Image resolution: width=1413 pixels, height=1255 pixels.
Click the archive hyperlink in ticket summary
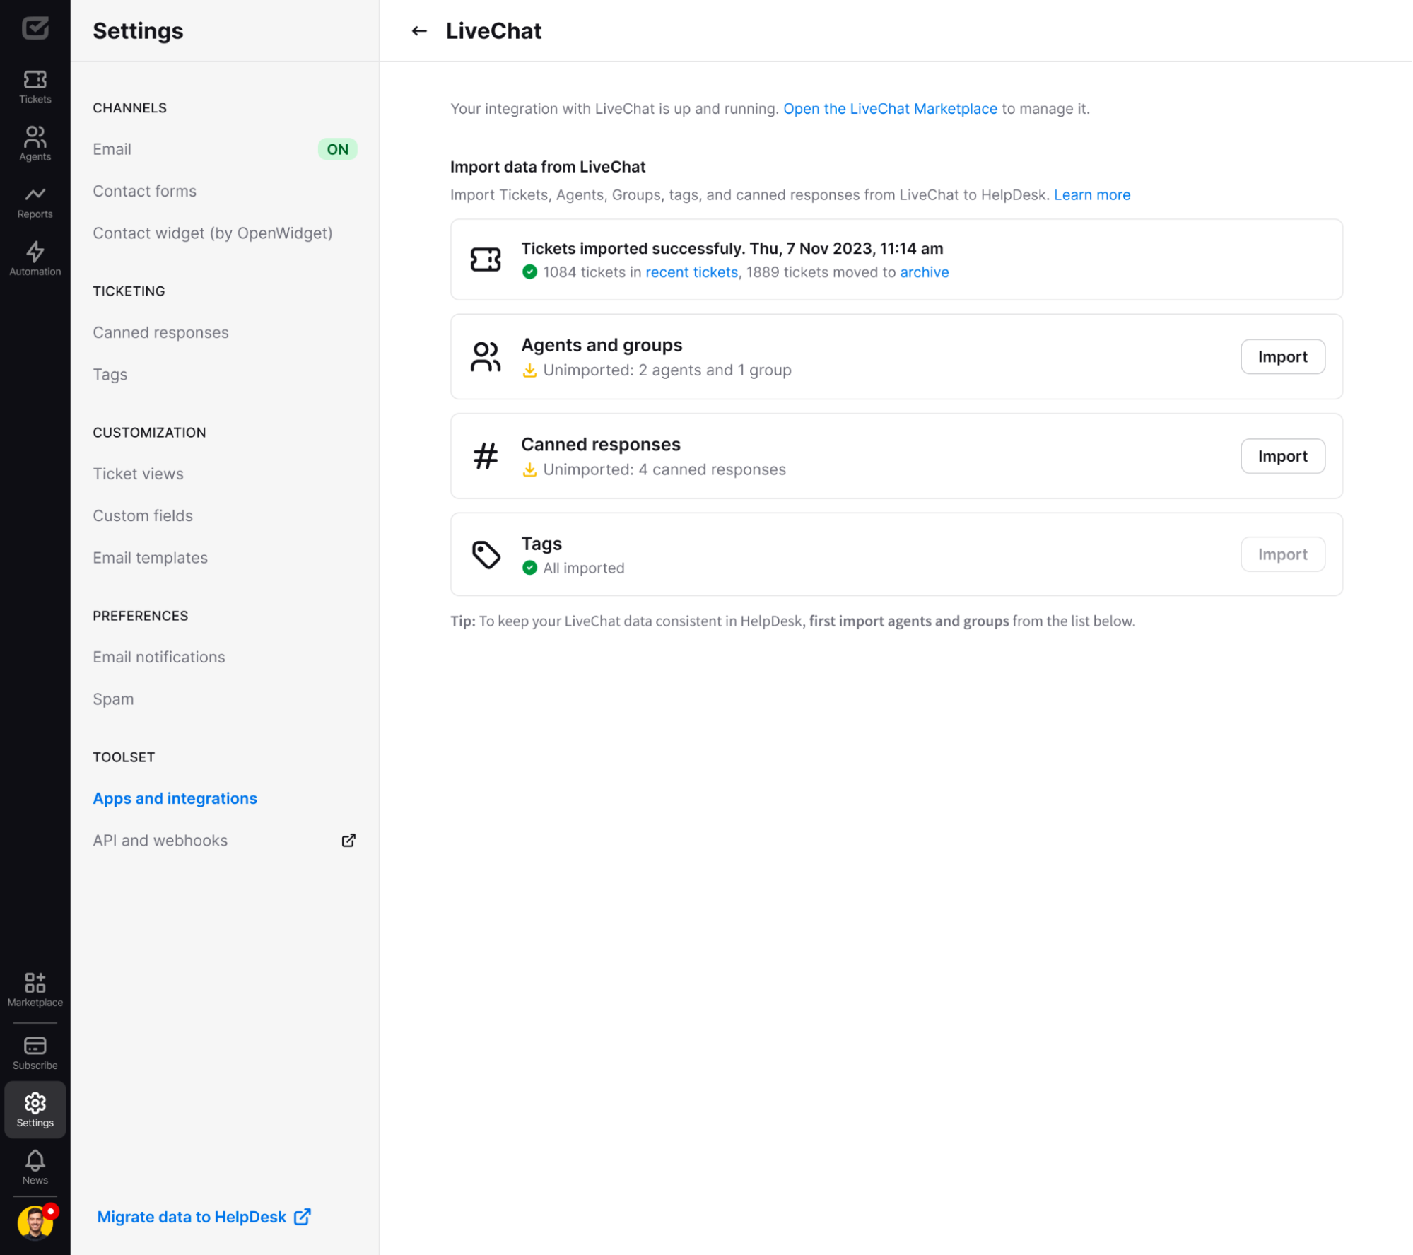[x=924, y=272]
